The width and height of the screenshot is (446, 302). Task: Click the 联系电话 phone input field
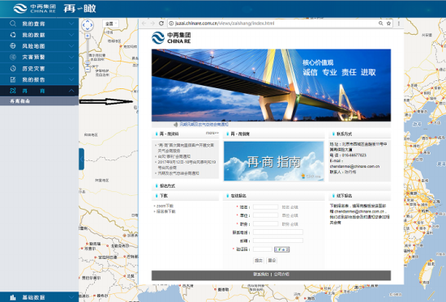[278, 232]
